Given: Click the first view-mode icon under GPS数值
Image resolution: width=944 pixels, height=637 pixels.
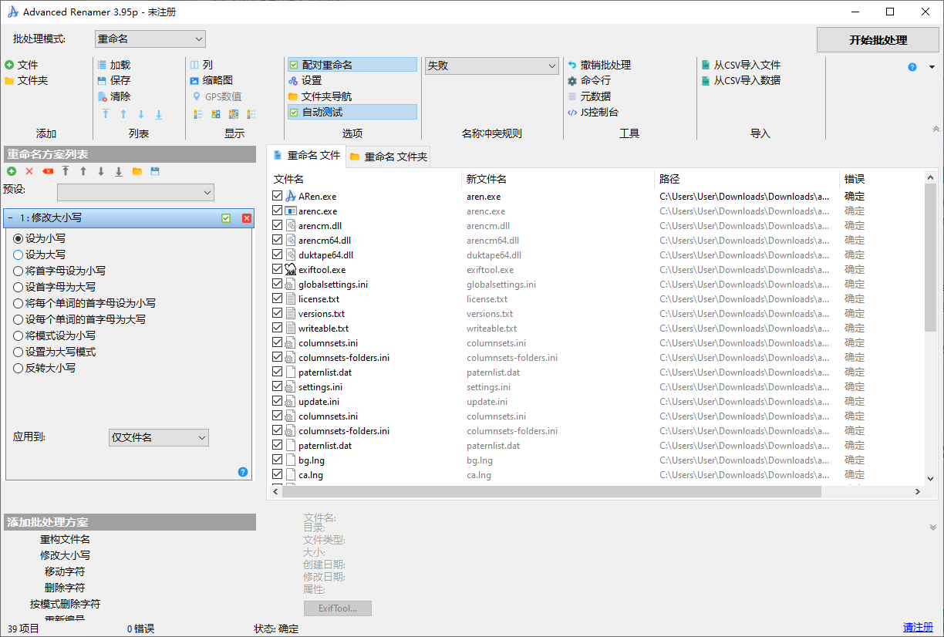Looking at the screenshot, I should (198, 114).
